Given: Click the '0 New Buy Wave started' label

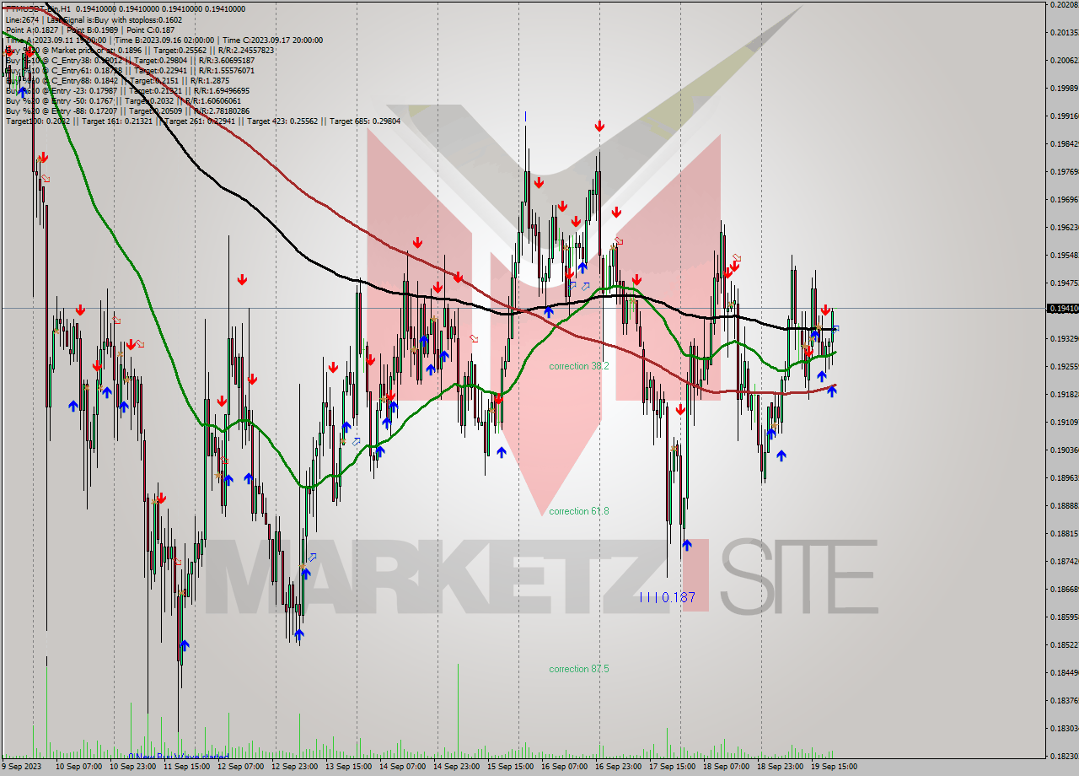Looking at the screenshot, I should (179, 757).
